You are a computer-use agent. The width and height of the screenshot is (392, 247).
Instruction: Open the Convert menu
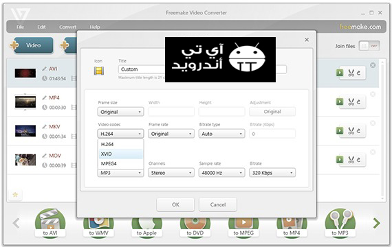pyautogui.click(x=68, y=27)
